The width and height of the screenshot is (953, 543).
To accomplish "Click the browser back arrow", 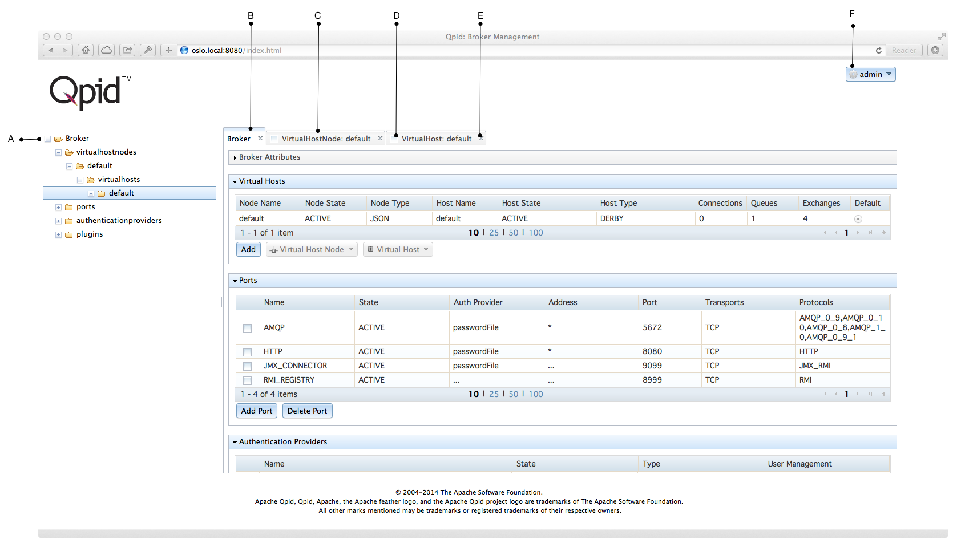I will pos(51,50).
